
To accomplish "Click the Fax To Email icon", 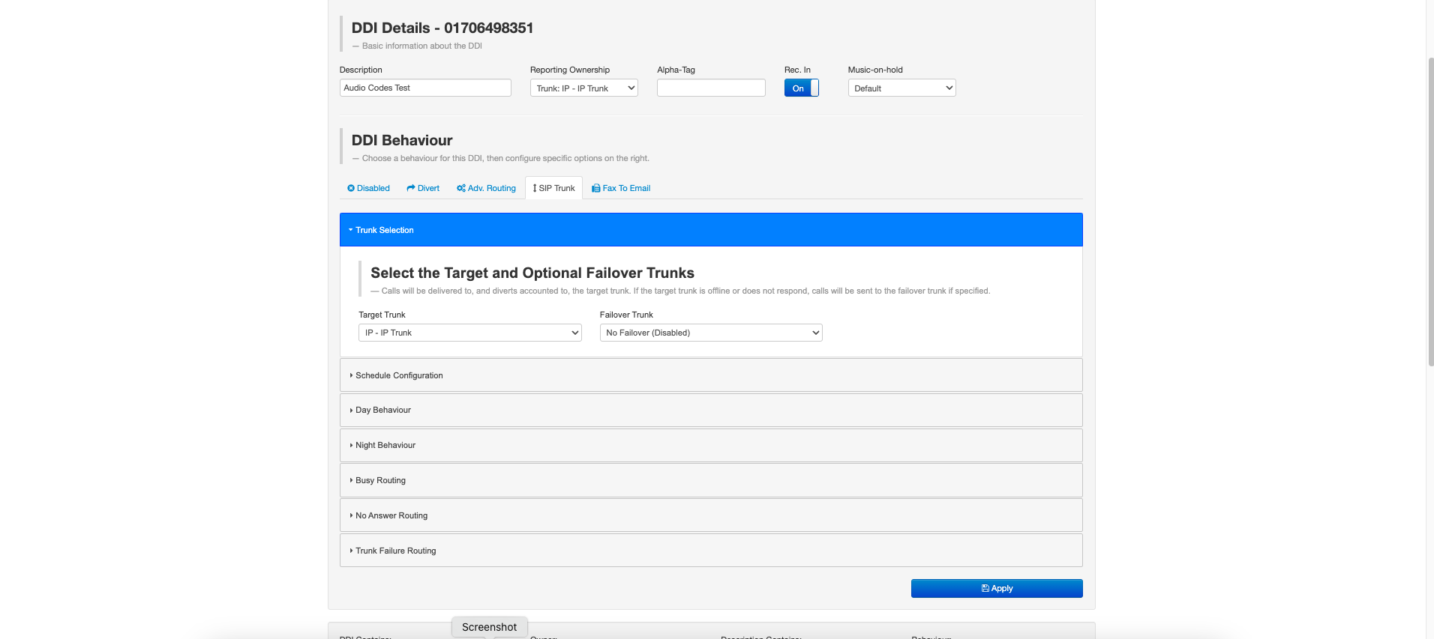I will 595,188.
